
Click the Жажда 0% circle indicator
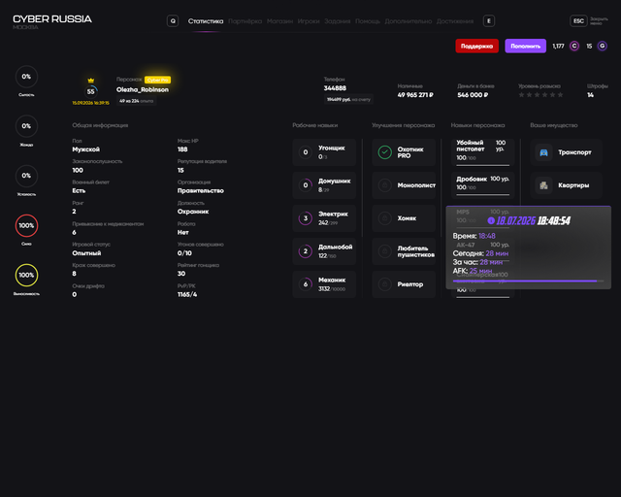click(x=26, y=126)
